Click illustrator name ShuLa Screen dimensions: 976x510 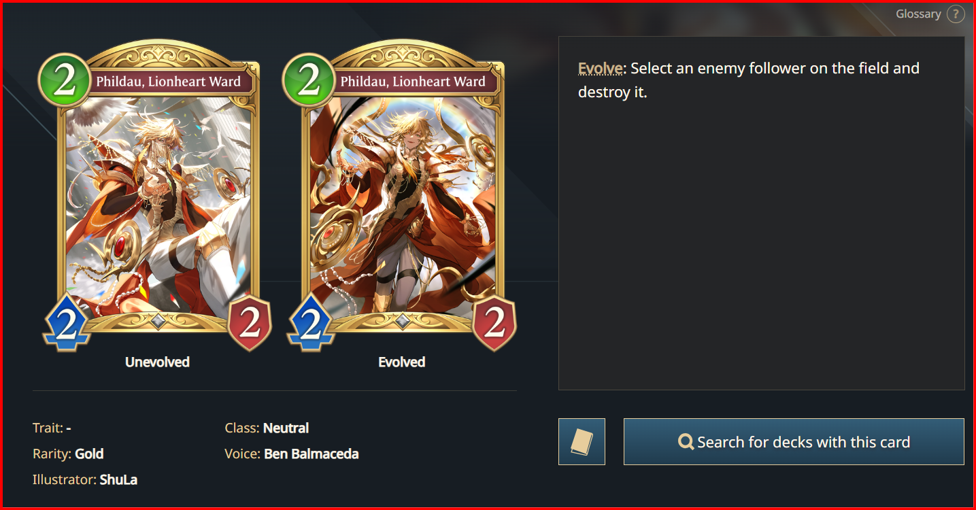[118, 480]
